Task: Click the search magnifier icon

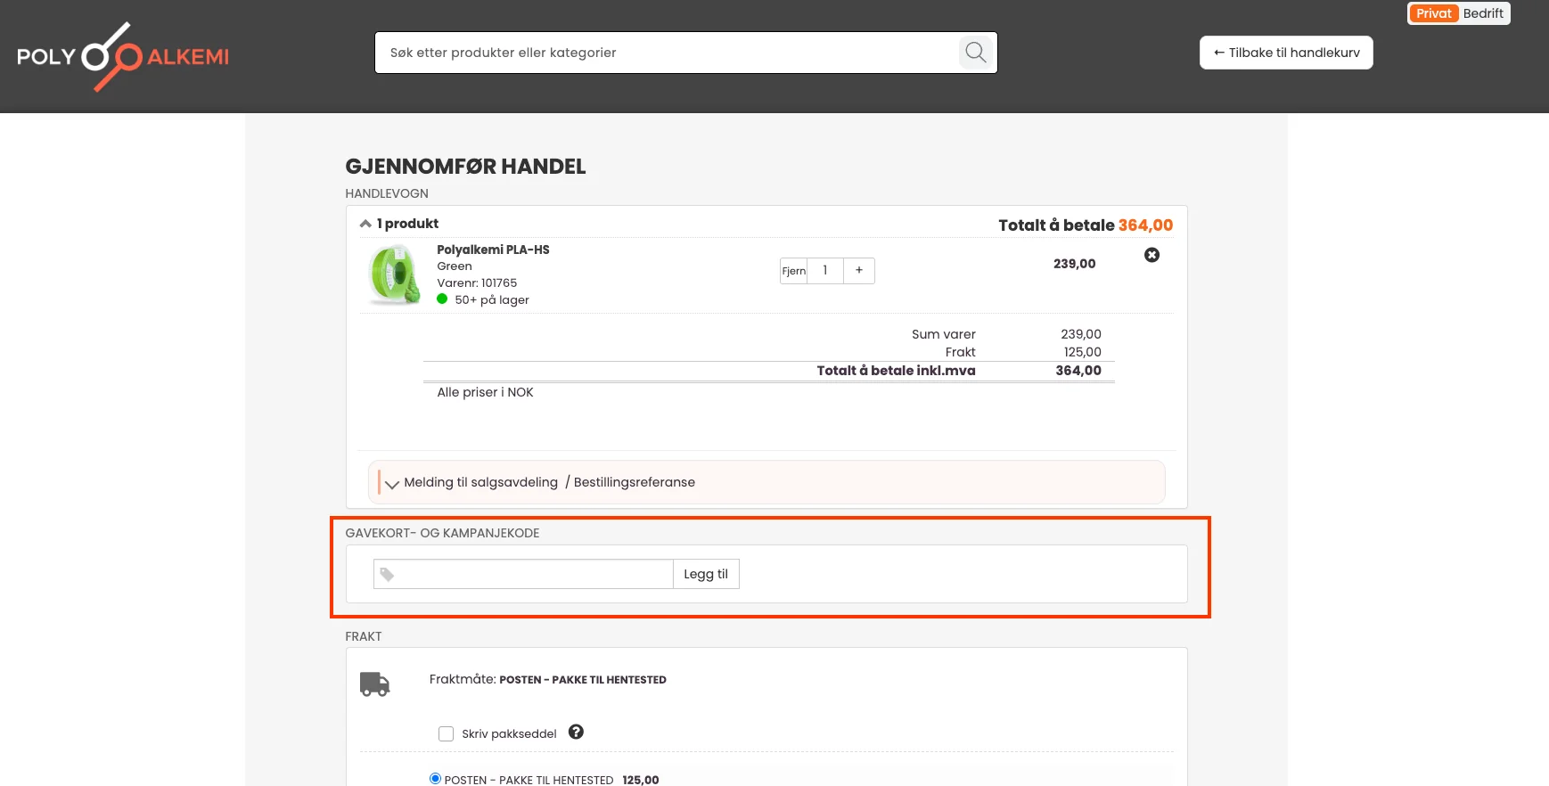Action: [975, 53]
